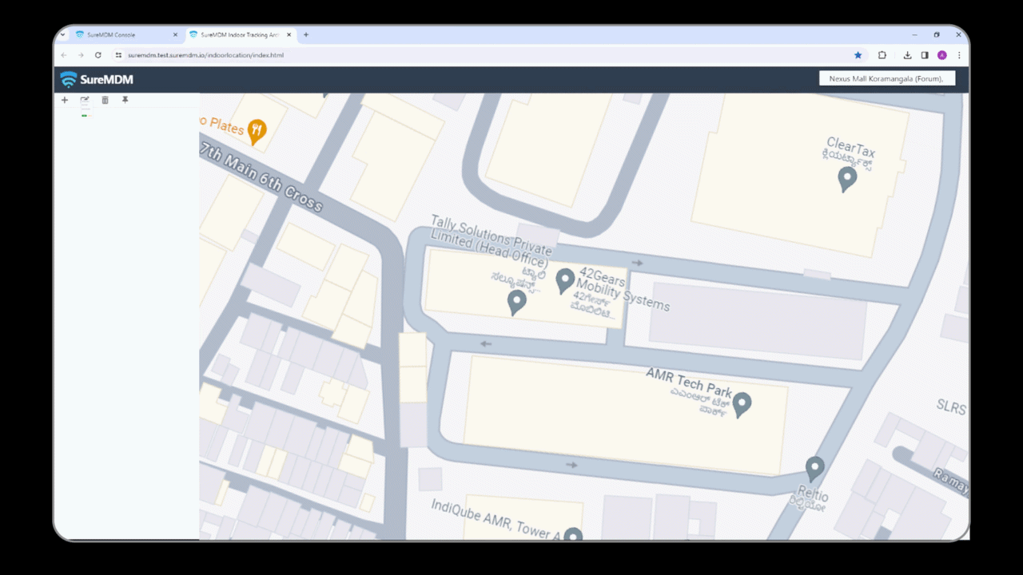Click the Reltio map pin
The image size is (1023, 575).
coord(814,469)
